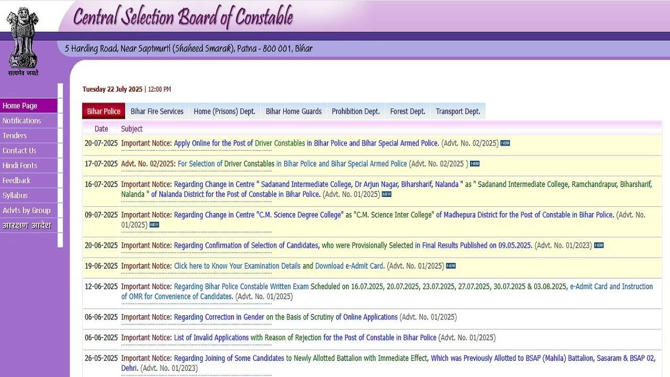Screen dimensions: 670x377
Task: Click NEW badge beside 17-07-2025 advertisement
Action: [x=475, y=163]
